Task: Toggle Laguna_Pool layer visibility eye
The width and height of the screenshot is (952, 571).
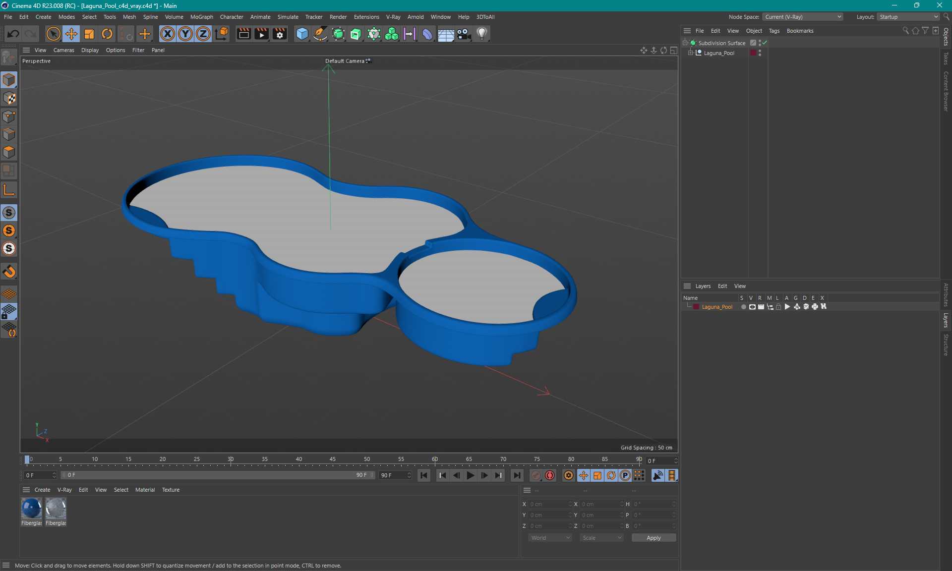Action: (752, 307)
